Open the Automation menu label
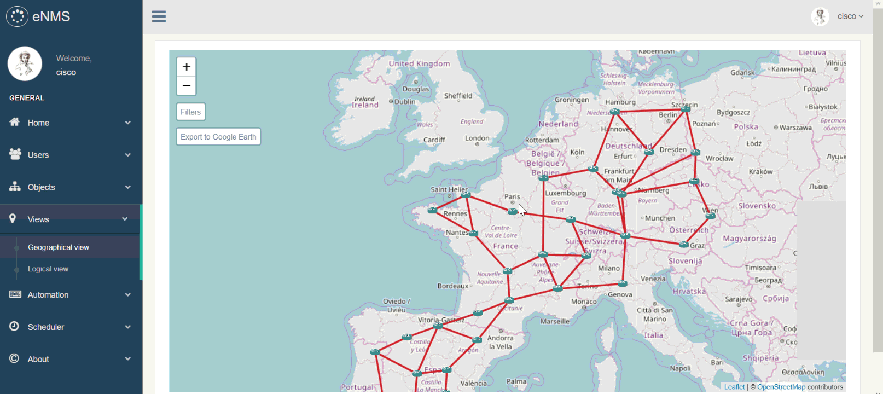The image size is (883, 394). point(48,295)
